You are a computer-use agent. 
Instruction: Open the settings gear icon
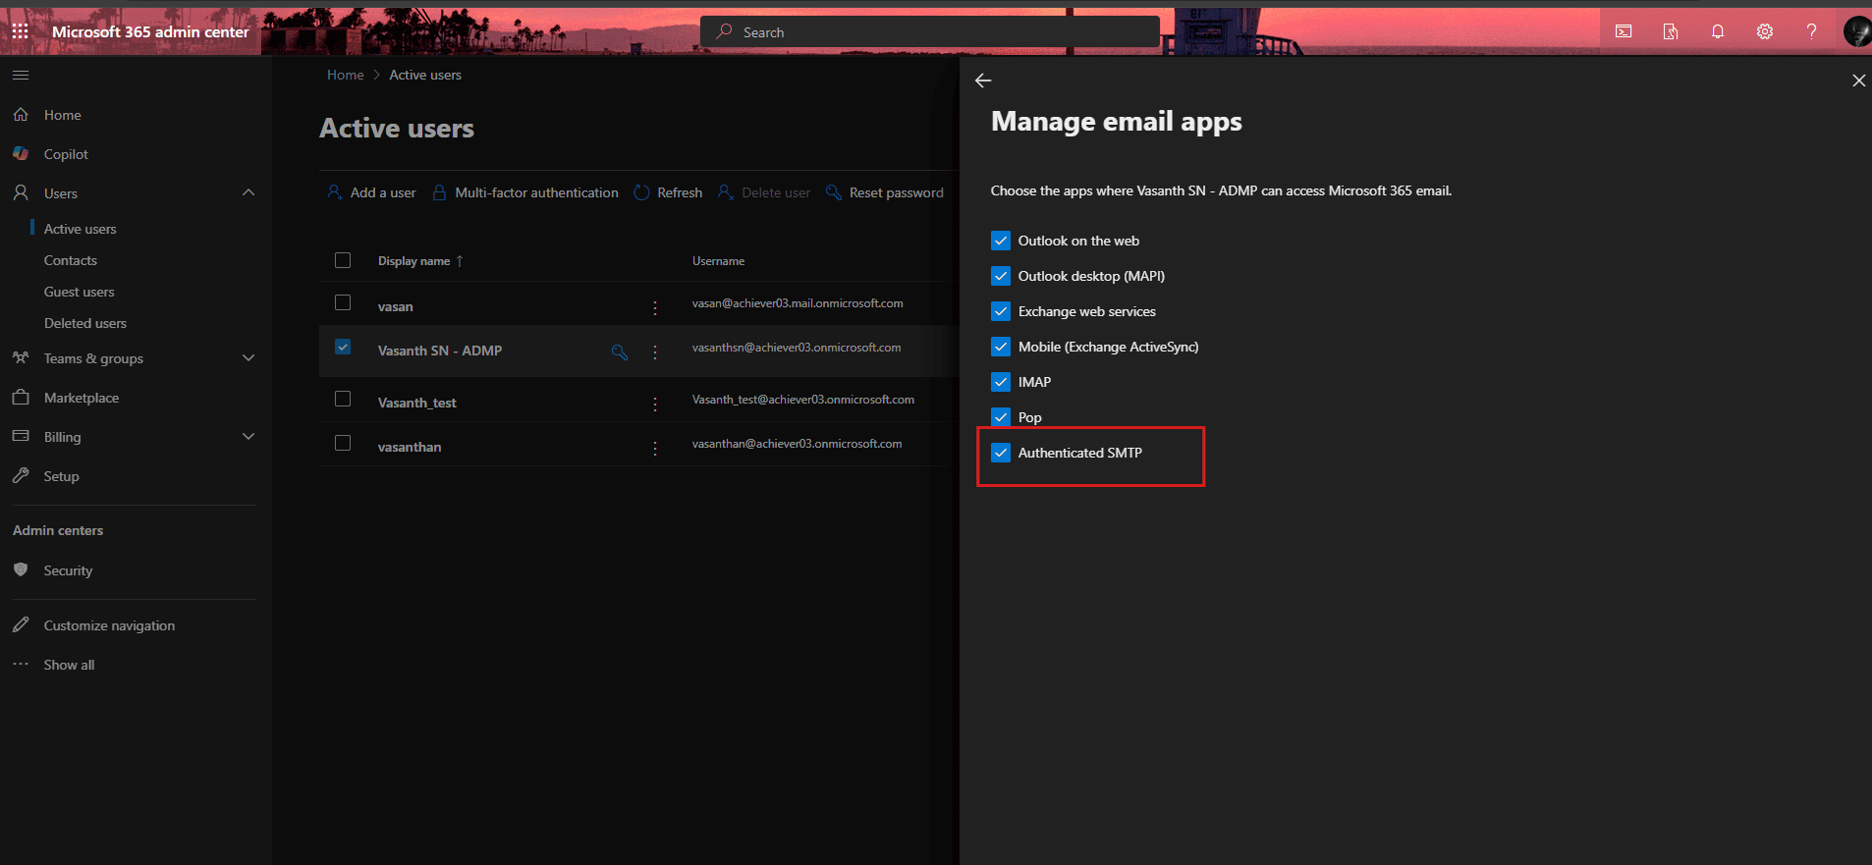coord(1764,31)
